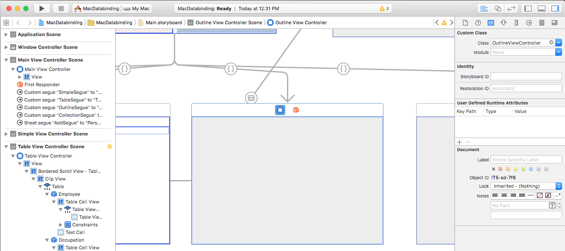The image size is (565, 251).
Task: Go to previous issue in jump bar
Action: coord(437,23)
